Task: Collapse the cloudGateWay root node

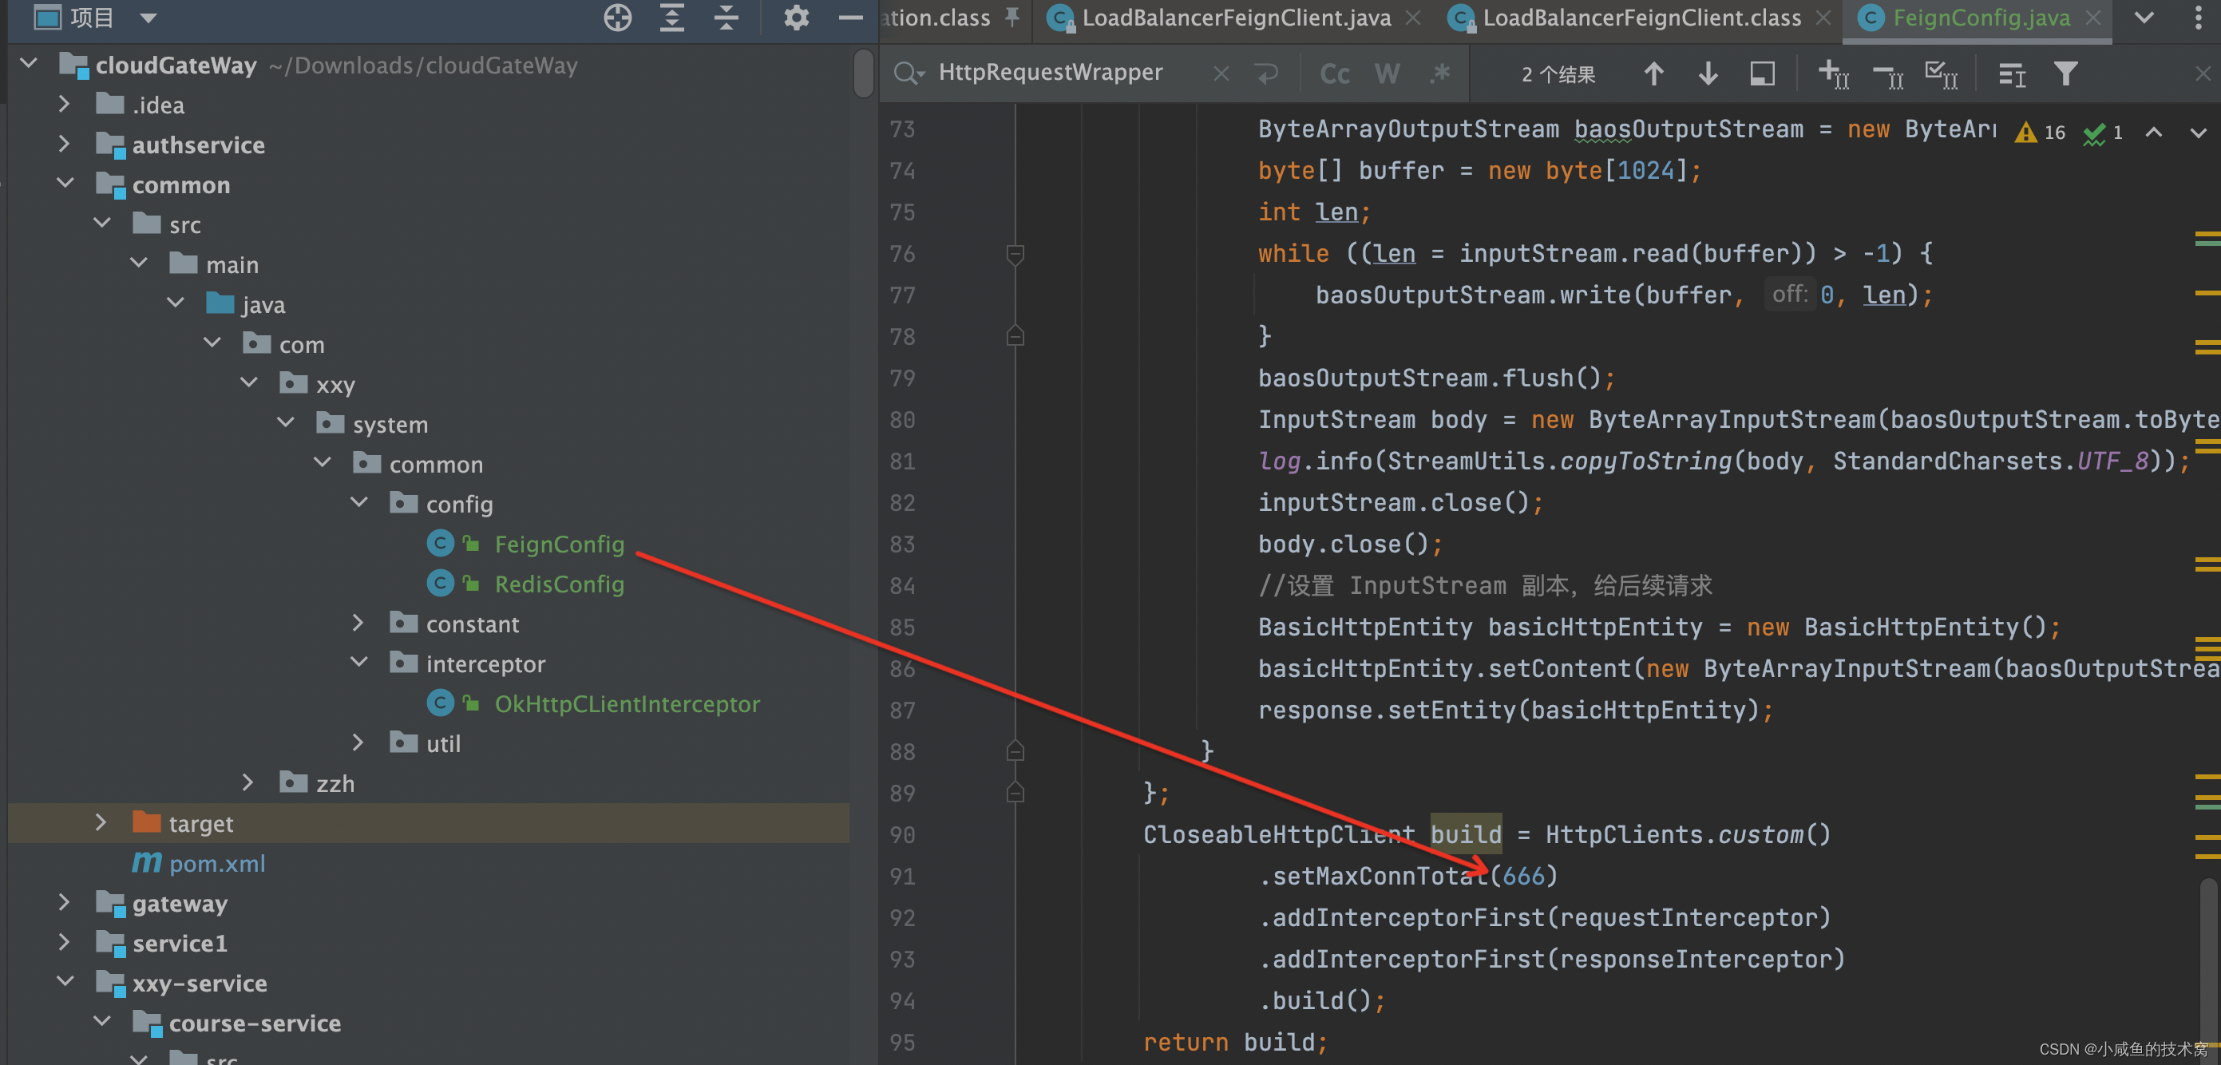Action: (29, 64)
